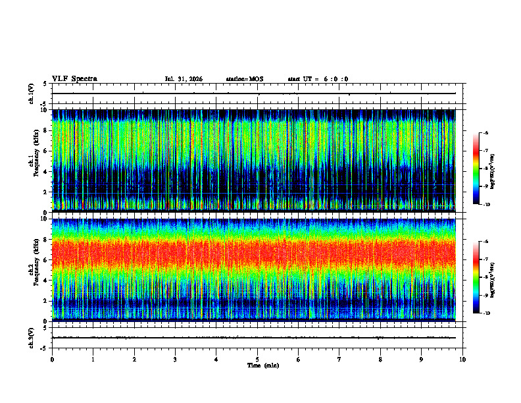Click the '6' kHz tick of ch.2 spectrogram
This screenshot has width=521, height=403.
click(x=46, y=260)
